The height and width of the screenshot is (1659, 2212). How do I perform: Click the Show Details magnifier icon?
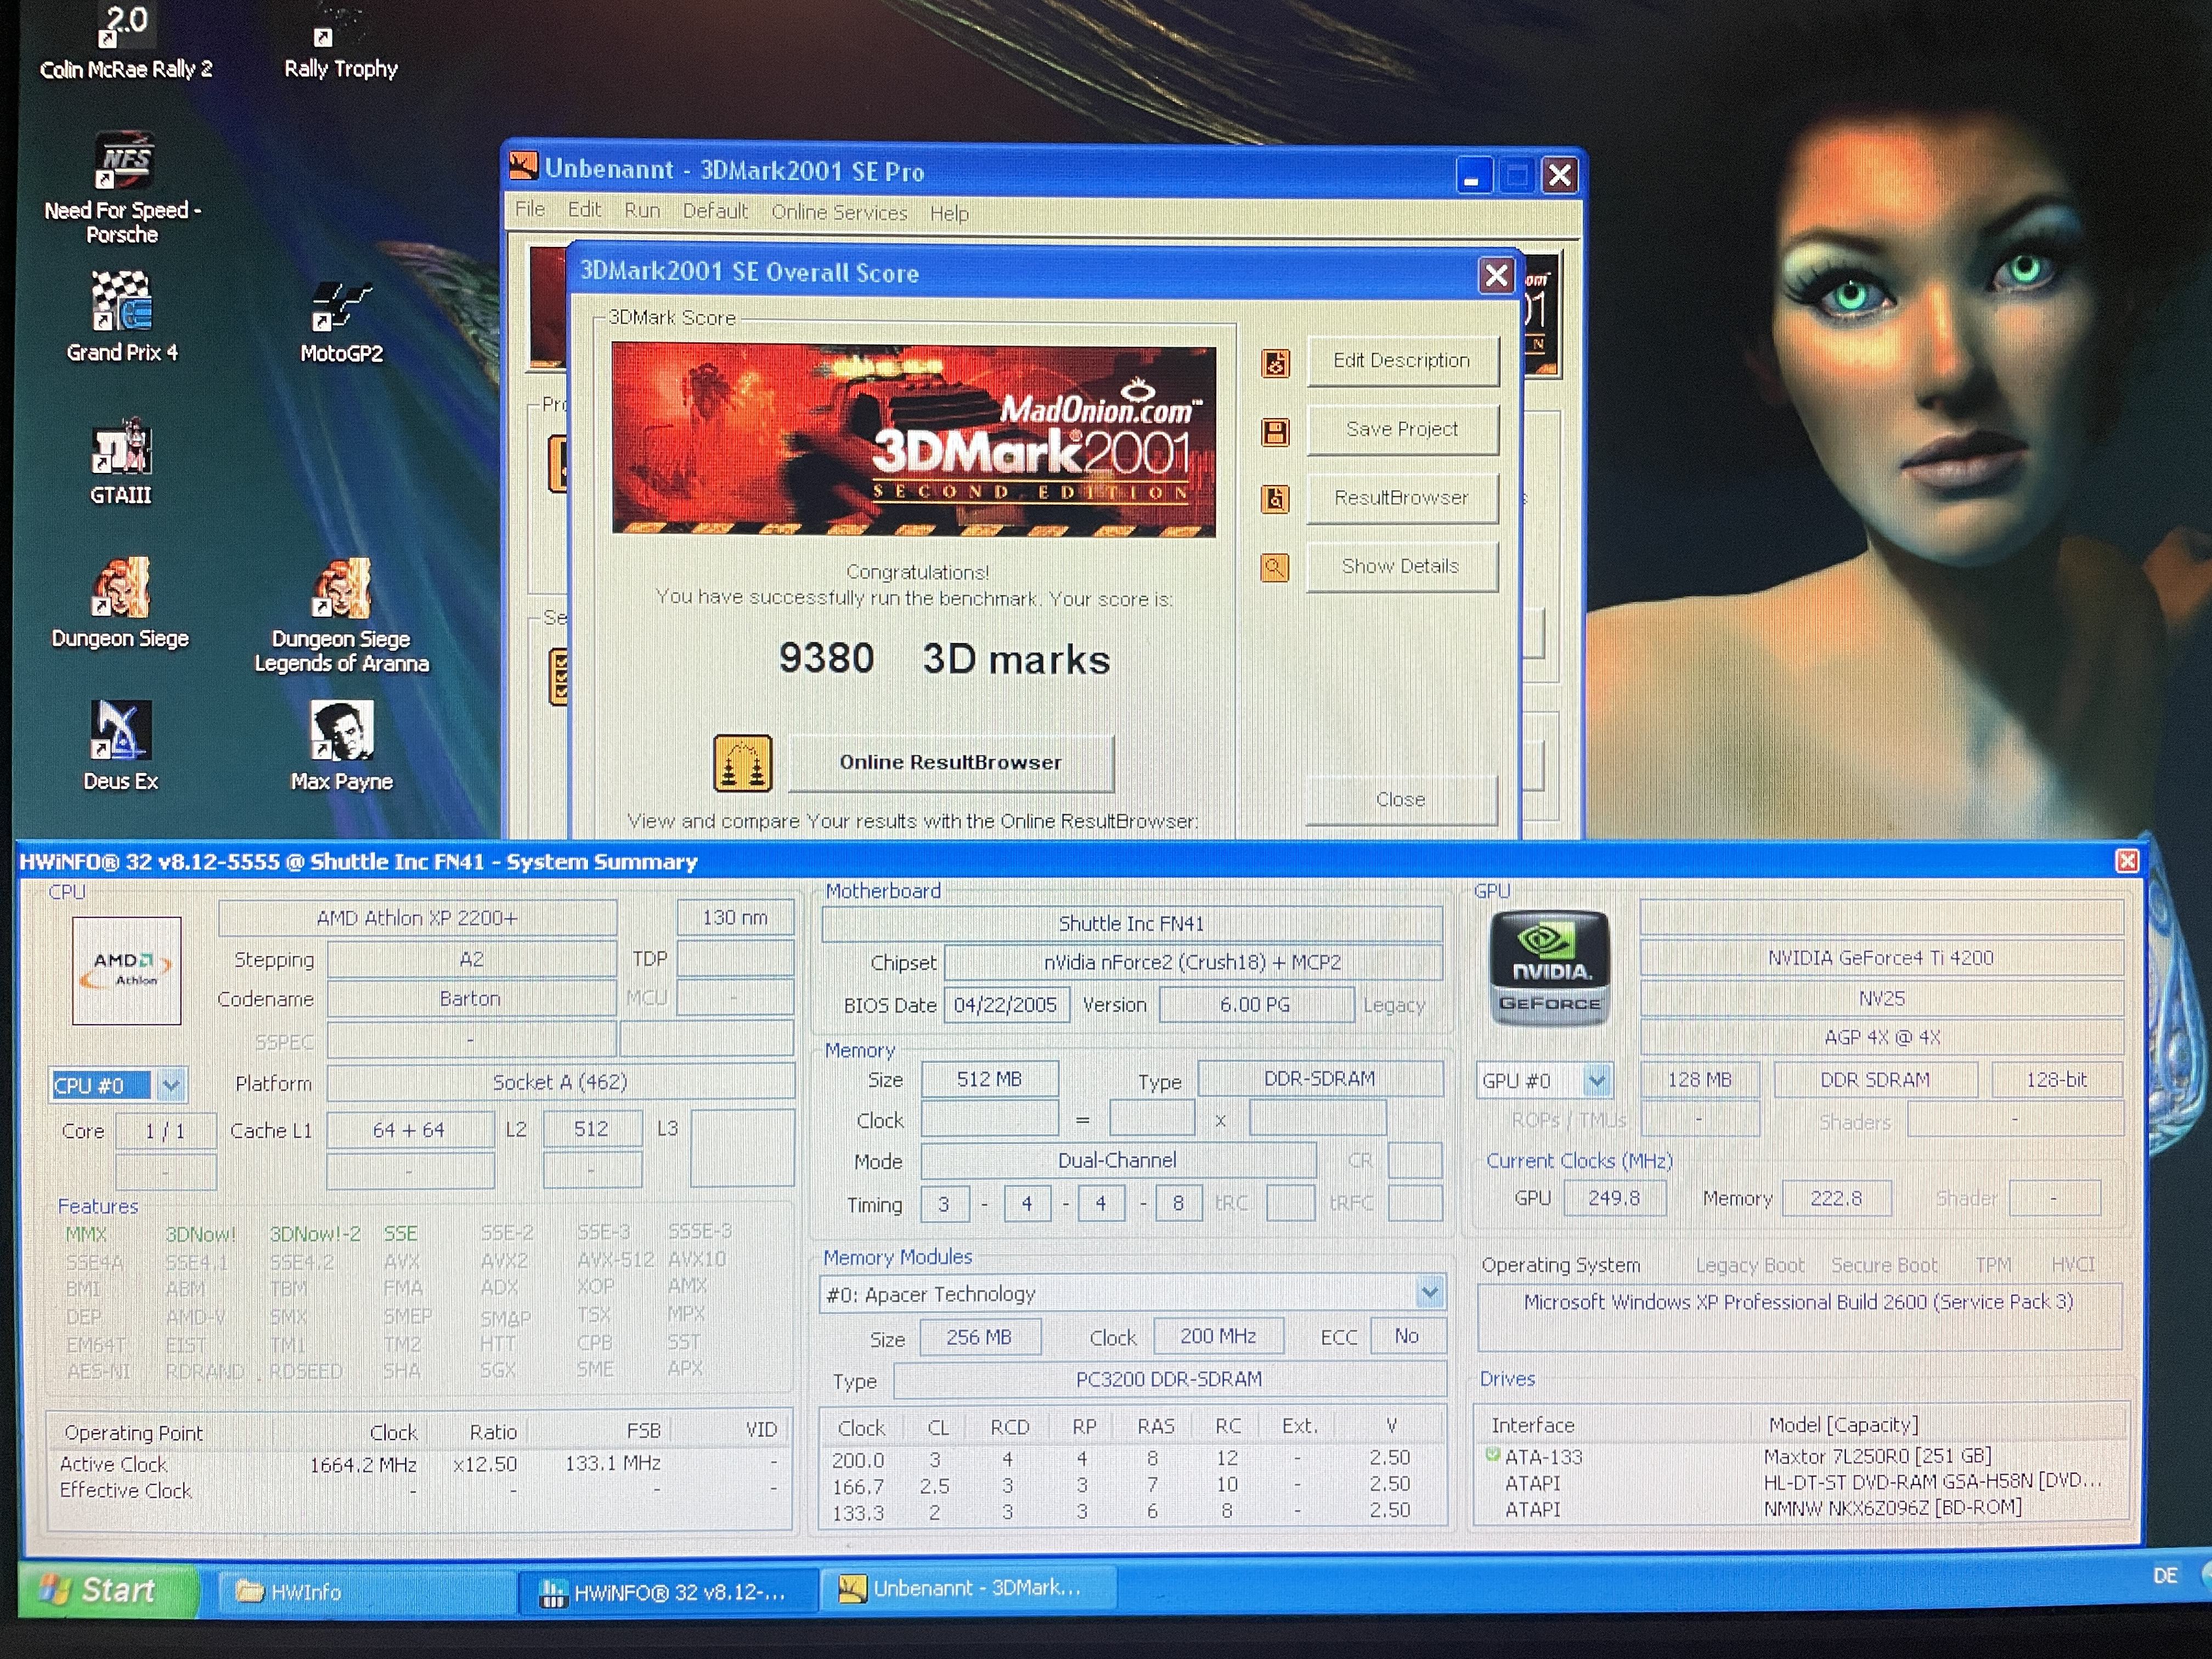[1274, 568]
